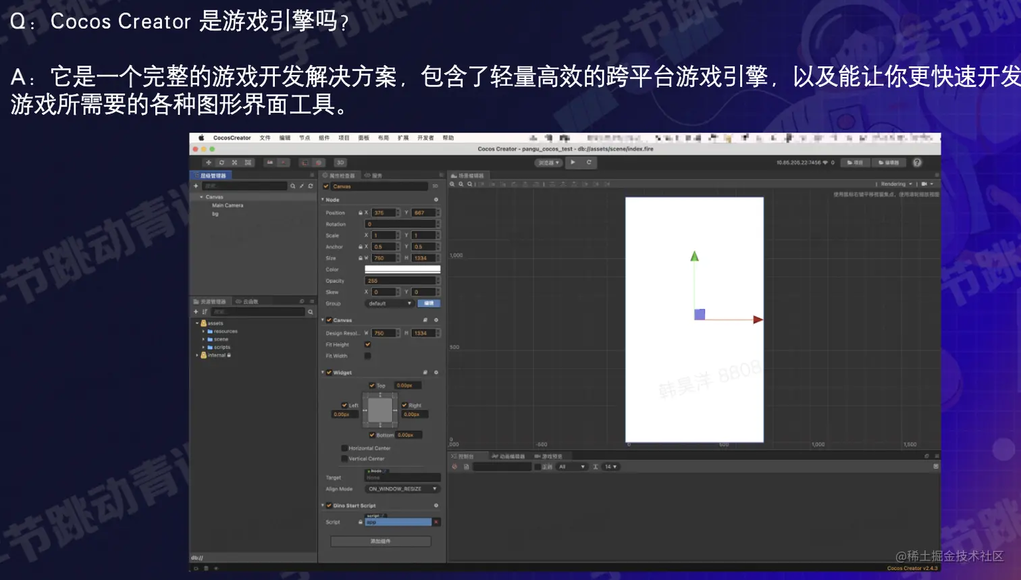Toggle the Widget component enabled checkbox

pos(329,373)
